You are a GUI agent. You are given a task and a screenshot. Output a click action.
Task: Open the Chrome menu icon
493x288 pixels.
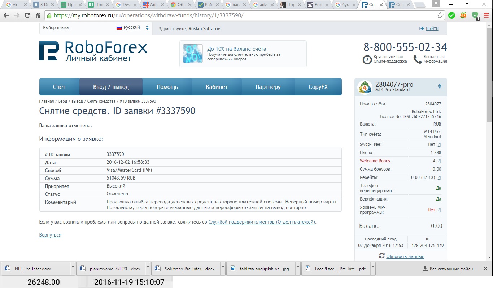(x=486, y=15)
